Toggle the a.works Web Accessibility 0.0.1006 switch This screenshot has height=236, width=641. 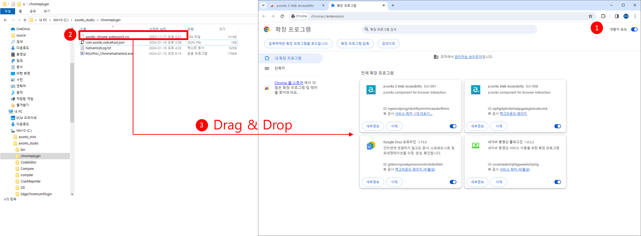pos(558,126)
